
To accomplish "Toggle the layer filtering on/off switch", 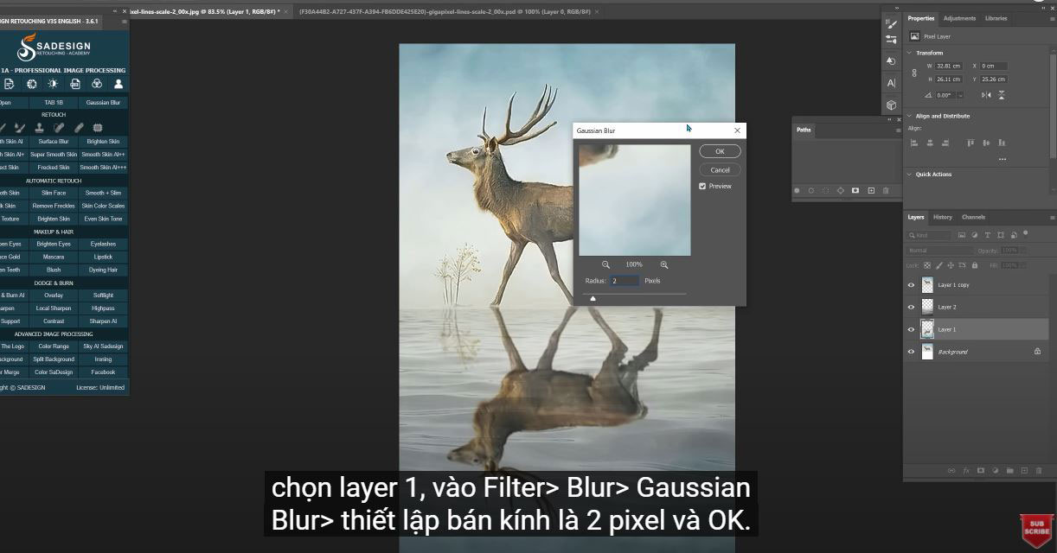I will coord(1026,233).
